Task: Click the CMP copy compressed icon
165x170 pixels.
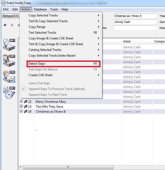Action: click(x=9, y=60)
